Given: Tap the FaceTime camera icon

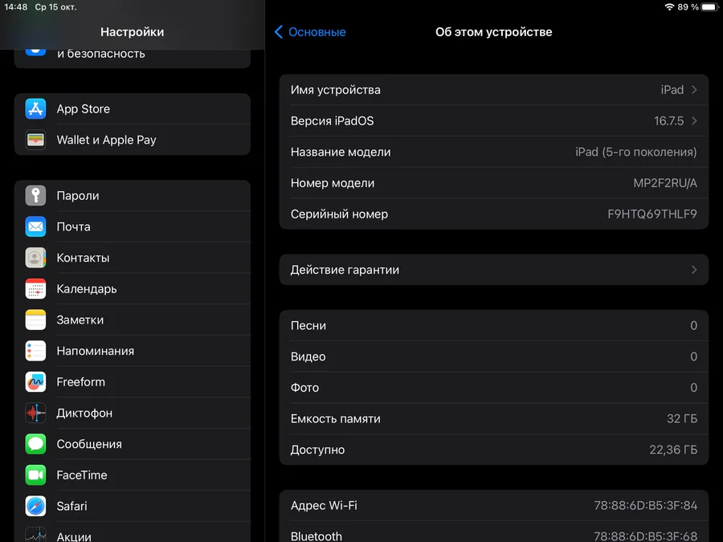Looking at the screenshot, I should (35, 475).
